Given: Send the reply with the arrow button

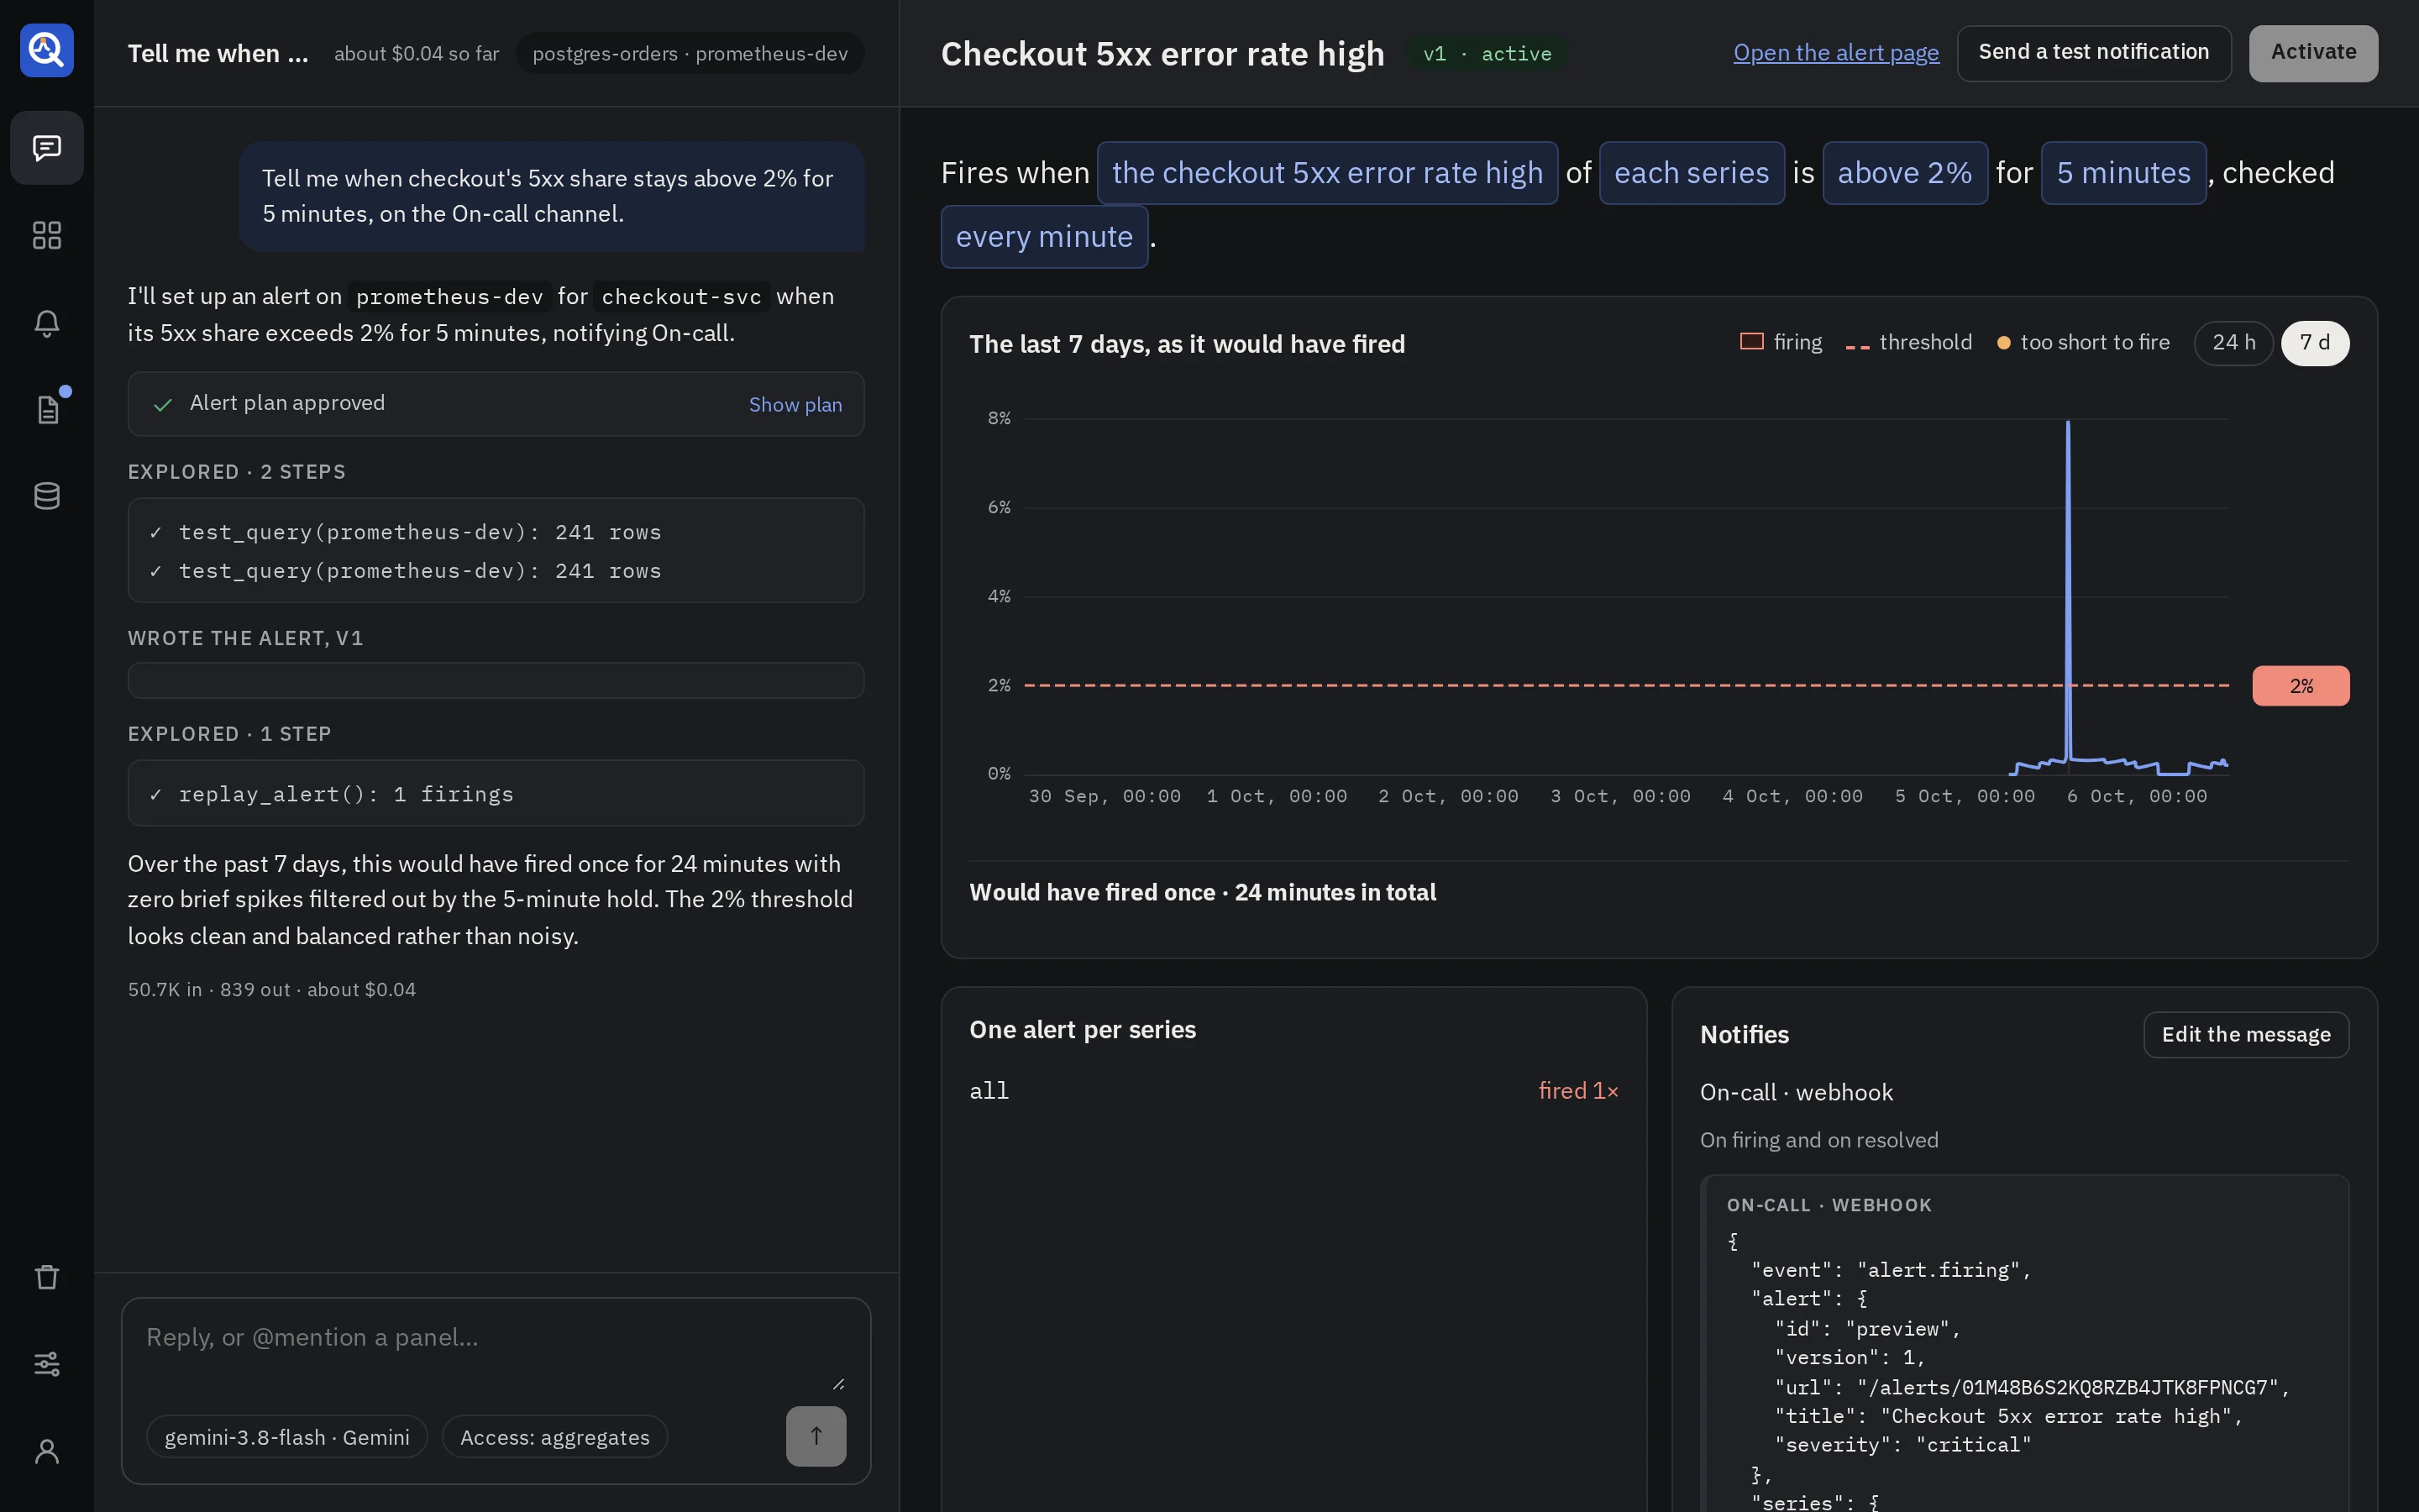Looking at the screenshot, I should 816,1436.
